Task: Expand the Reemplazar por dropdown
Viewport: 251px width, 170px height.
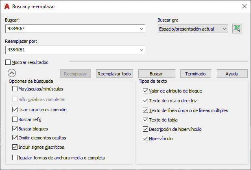Action: click(x=142, y=50)
